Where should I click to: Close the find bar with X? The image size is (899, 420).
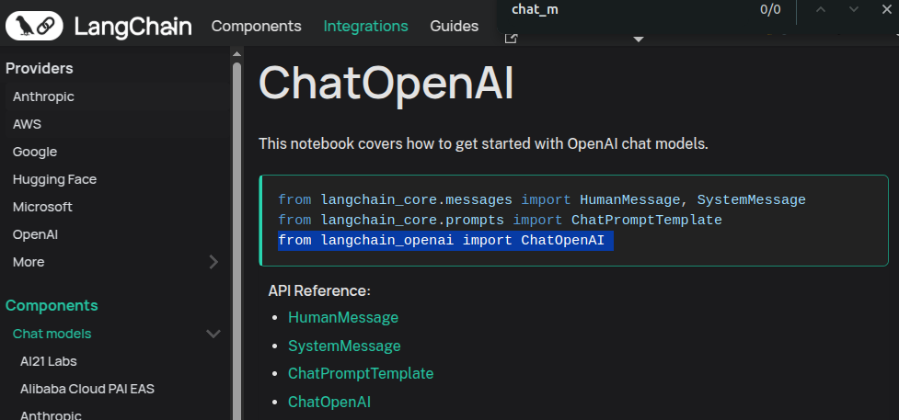[x=886, y=9]
